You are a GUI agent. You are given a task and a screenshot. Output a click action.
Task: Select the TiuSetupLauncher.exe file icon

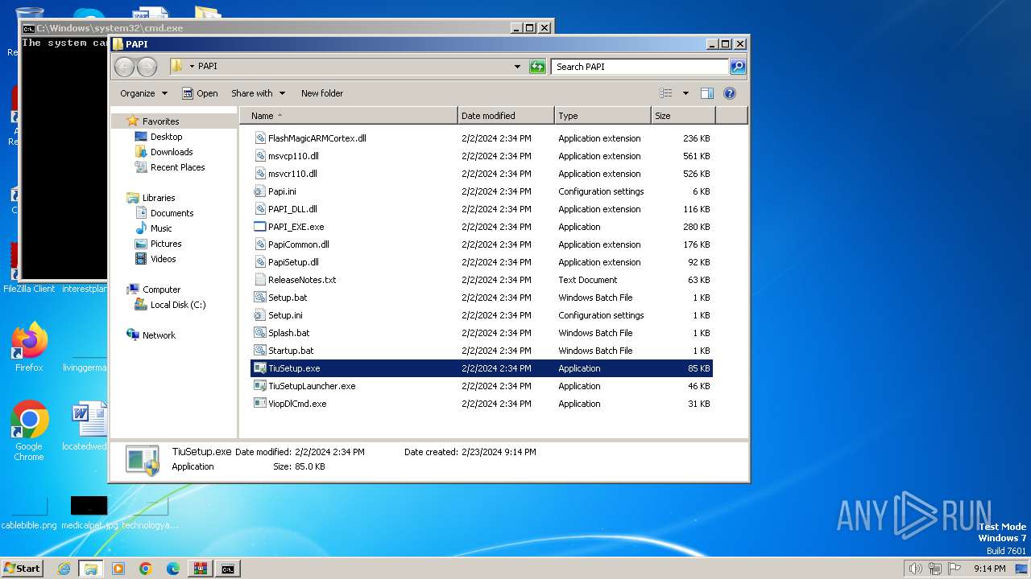point(260,386)
